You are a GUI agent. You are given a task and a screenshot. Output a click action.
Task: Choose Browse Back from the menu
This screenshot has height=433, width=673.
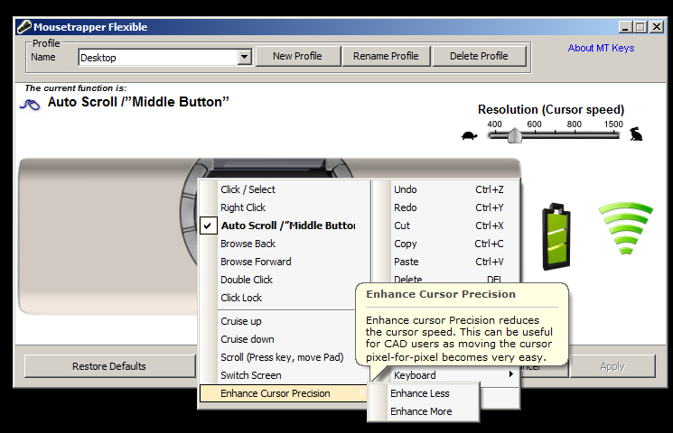click(x=285, y=244)
